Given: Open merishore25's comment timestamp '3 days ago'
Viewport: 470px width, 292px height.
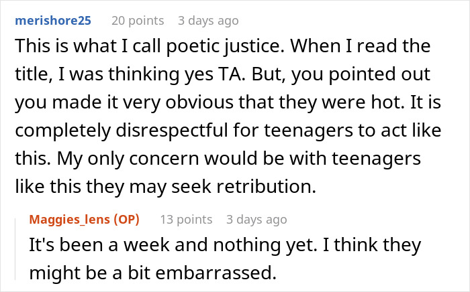Looking at the screenshot, I should click(208, 21).
